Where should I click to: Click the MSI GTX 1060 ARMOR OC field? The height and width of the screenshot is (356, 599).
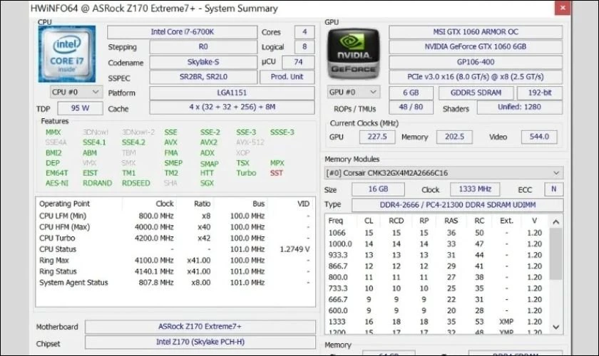[x=476, y=32]
